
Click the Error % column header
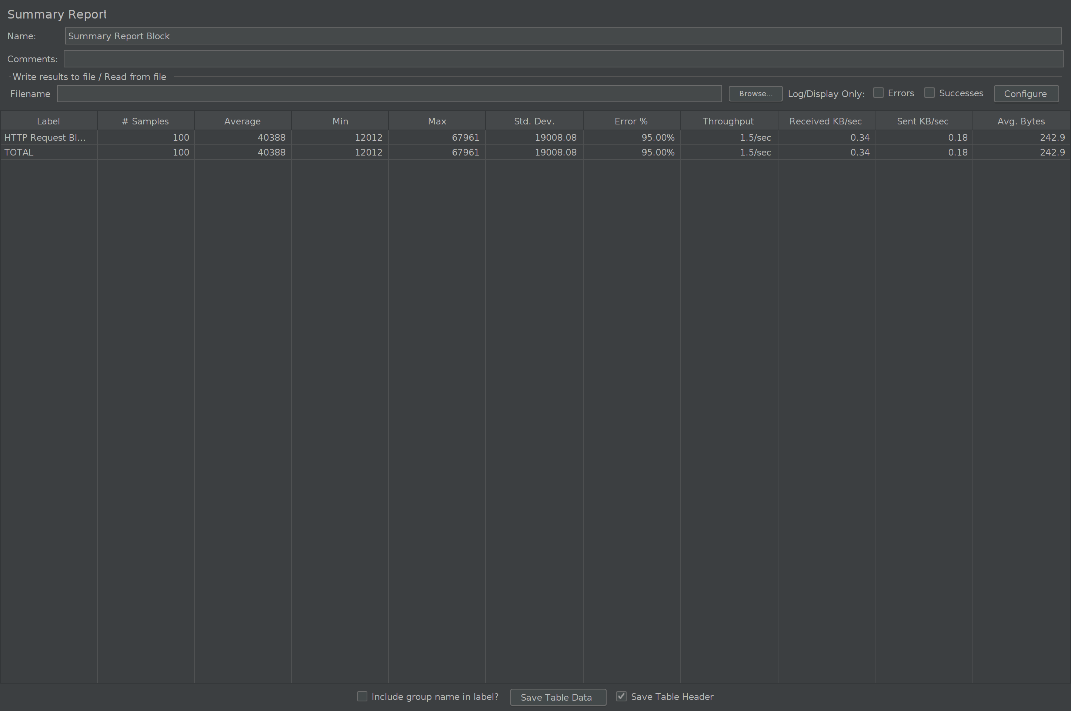631,121
